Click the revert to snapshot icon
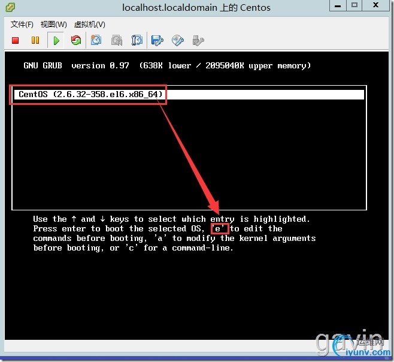Image resolution: width=394 pixels, height=362 pixels. tap(117, 40)
